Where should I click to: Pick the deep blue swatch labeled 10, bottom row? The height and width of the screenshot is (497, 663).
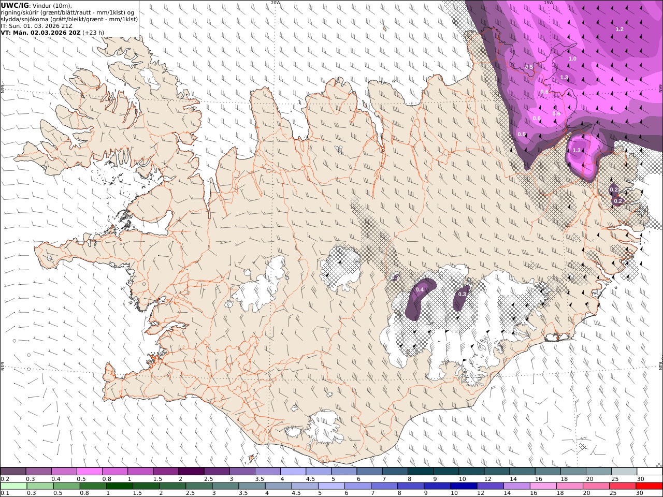point(463,486)
